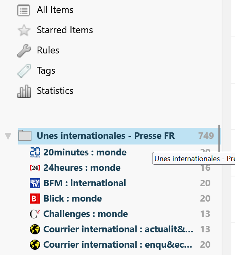
Task: Open the 24heures : monde feed
Action: pyautogui.click(x=82, y=168)
